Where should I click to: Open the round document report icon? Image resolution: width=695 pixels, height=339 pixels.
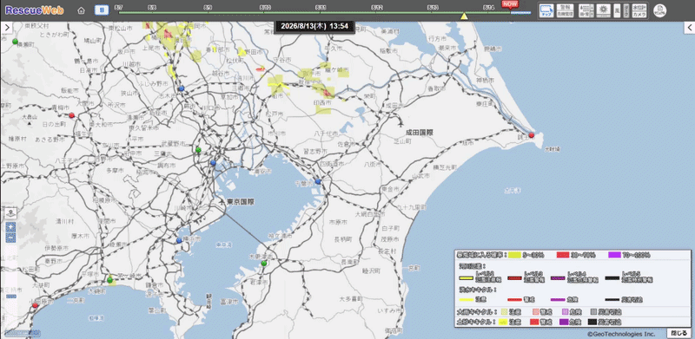[660, 10]
